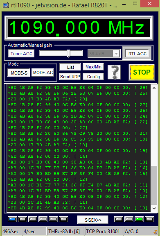The height and width of the screenshot is (236, 160).
Task: Click the yellow STOP button
Action: pyautogui.click(x=142, y=72)
